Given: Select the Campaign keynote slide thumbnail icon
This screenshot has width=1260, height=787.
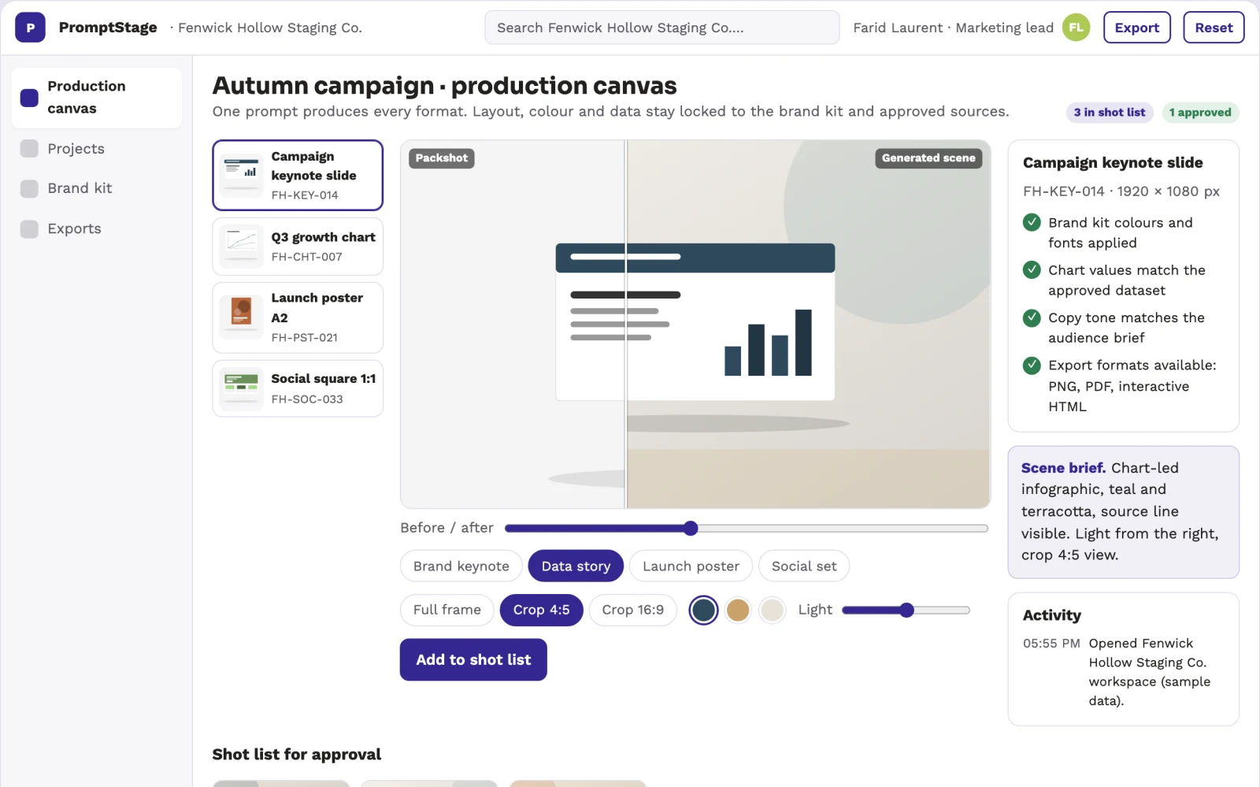Looking at the screenshot, I should (241, 175).
